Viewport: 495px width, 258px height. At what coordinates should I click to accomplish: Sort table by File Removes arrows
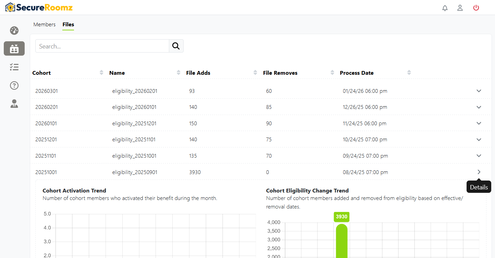(x=332, y=72)
